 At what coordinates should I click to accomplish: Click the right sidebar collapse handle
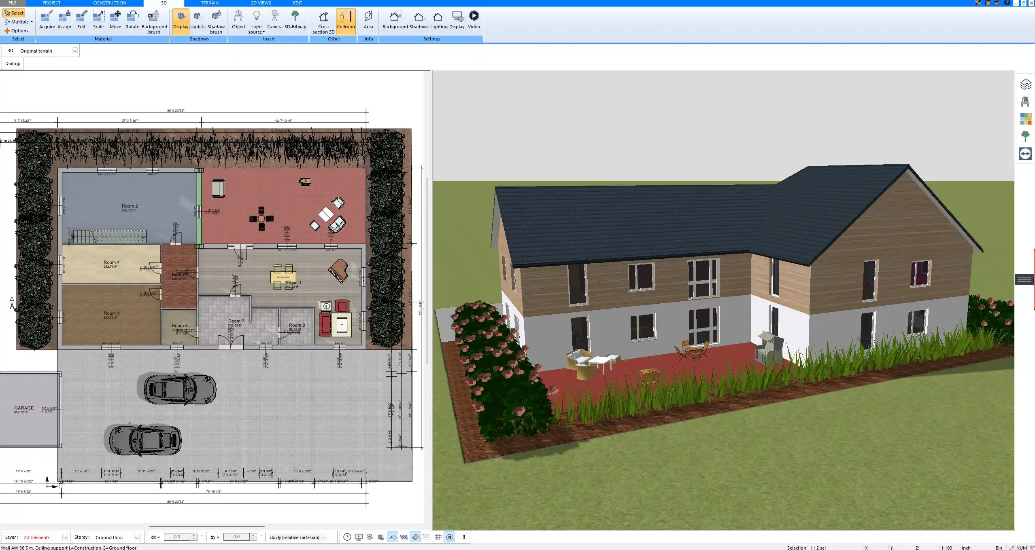(1024, 279)
